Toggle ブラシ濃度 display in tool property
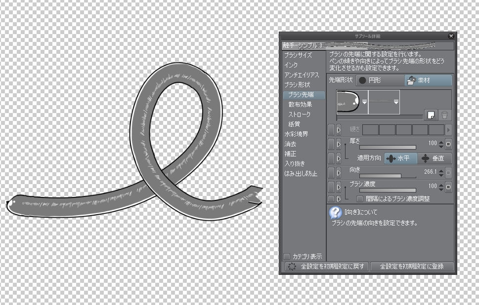 [x=331, y=187]
